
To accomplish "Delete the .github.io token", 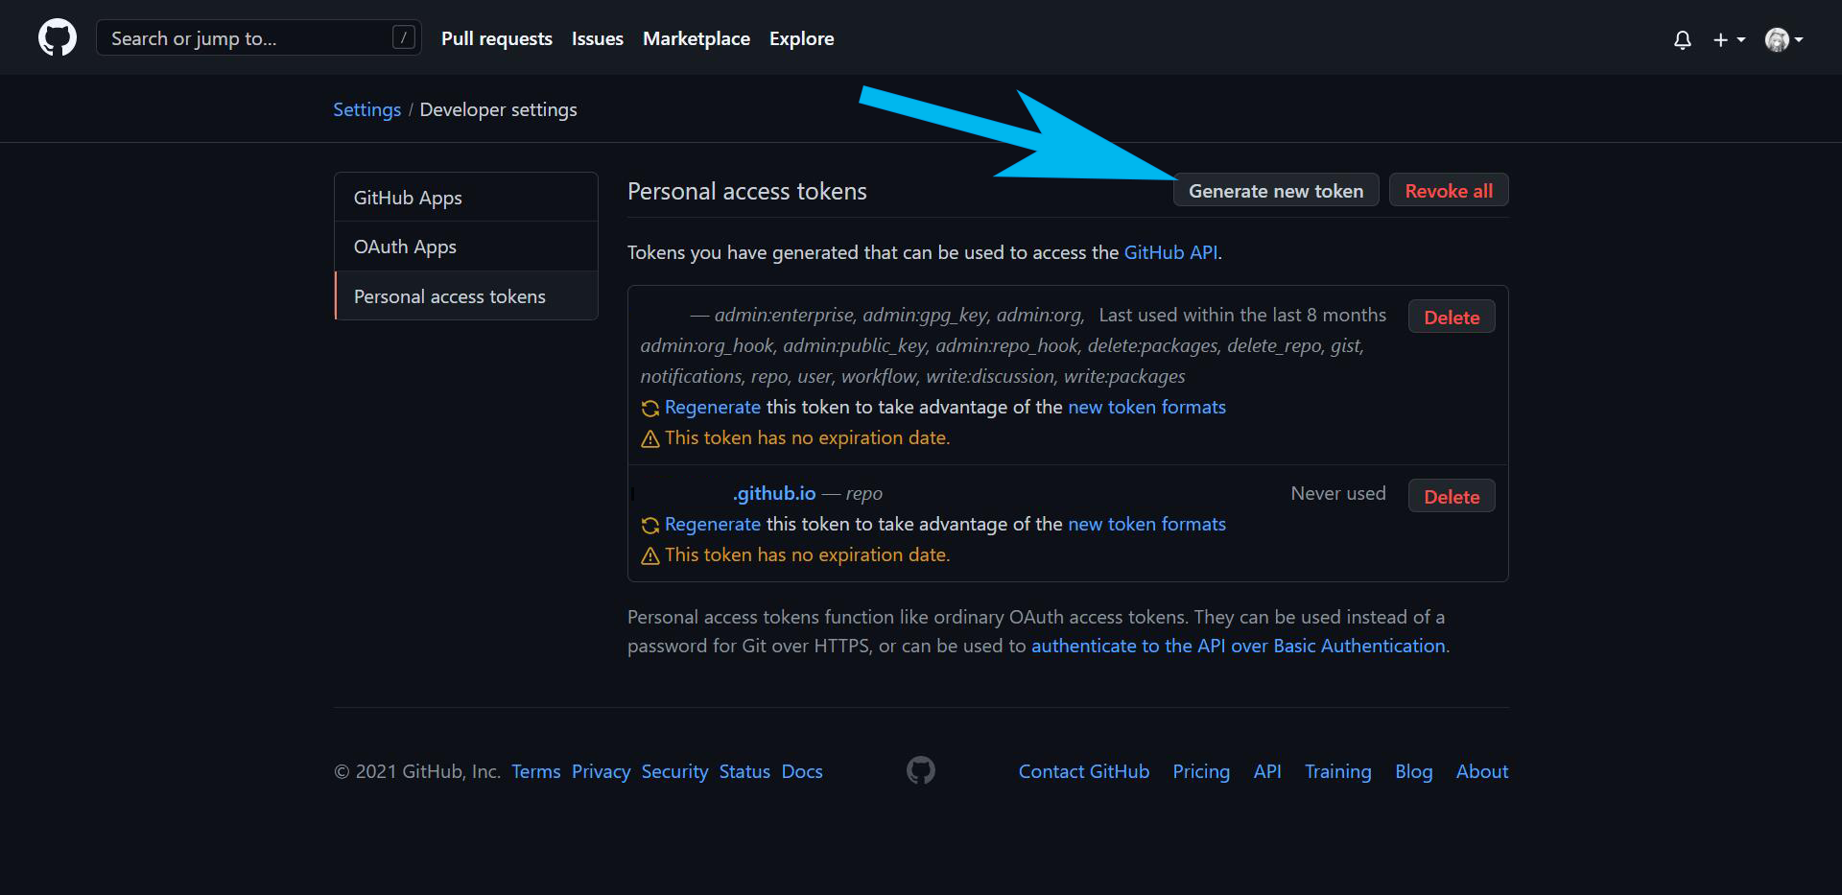I will 1451,496.
